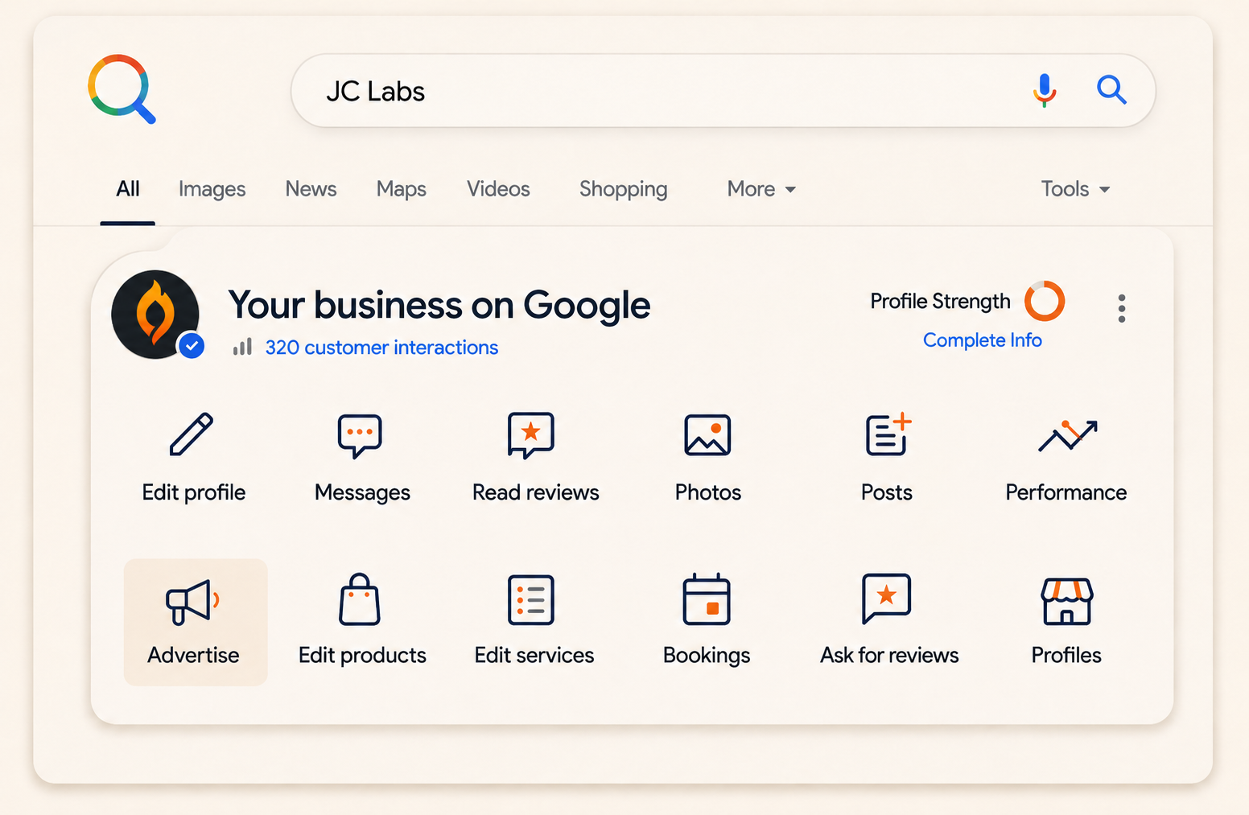Screen dimensions: 1249x815
Task: Click the Messages label
Action: (x=362, y=492)
